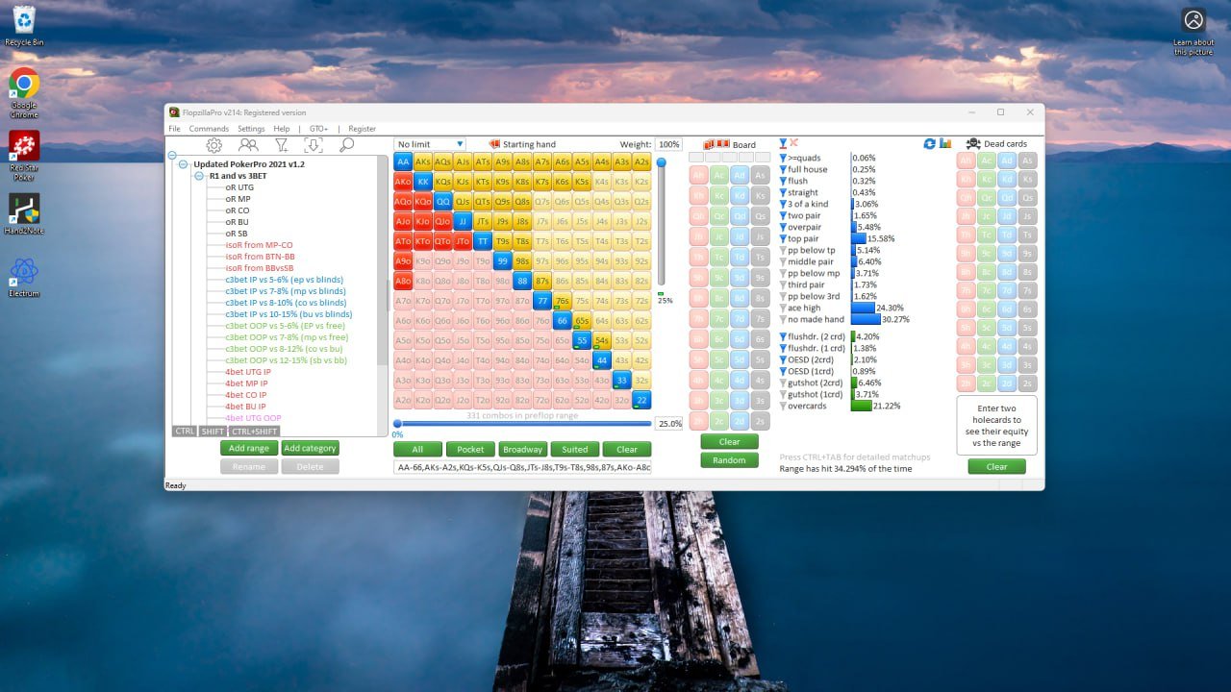Viewport: 1231px width, 692px height.
Task: Toggle the CTRL+SHIFT modifier button
Action: click(255, 432)
